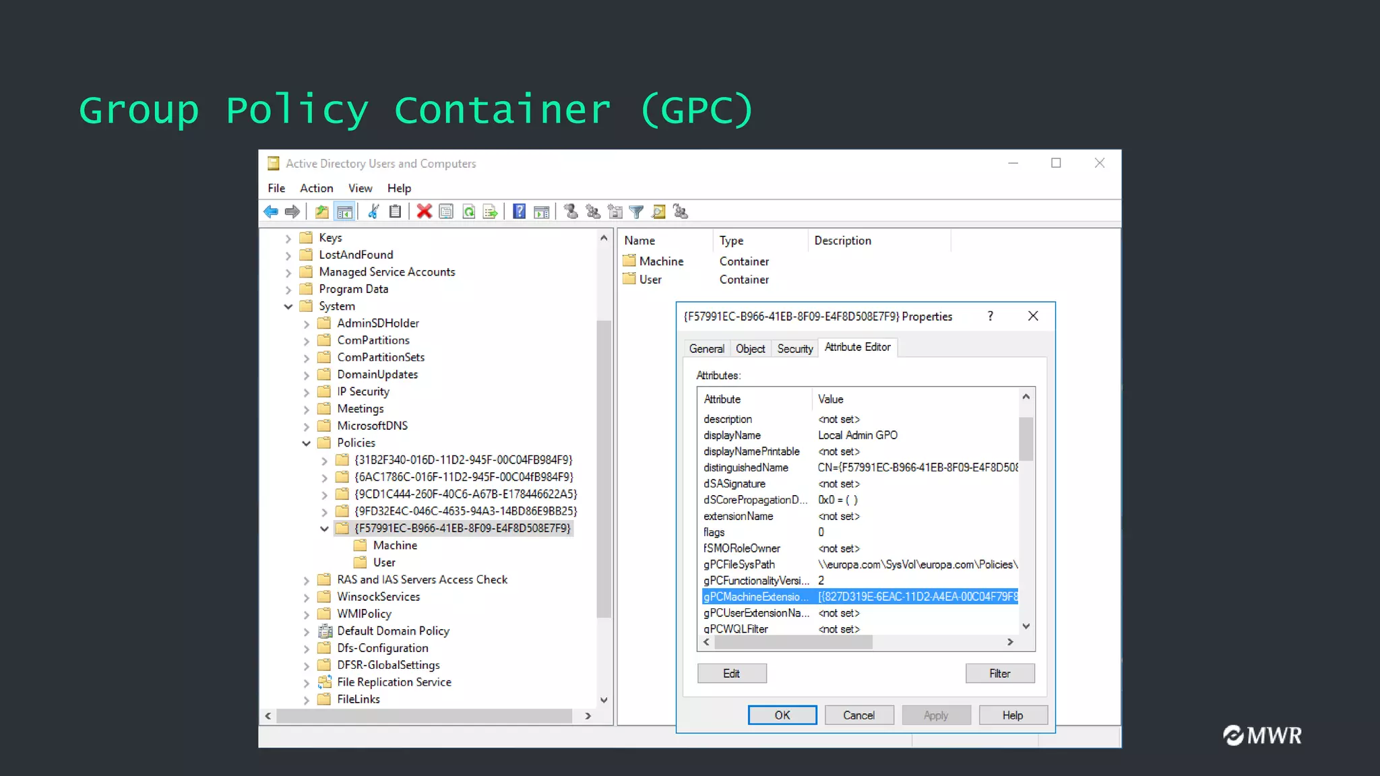Image resolution: width=1380 pixels, height=776 pixels.
Task: Click the attribute list horizontal scrollbar
Action: click(x=794, y=643)
